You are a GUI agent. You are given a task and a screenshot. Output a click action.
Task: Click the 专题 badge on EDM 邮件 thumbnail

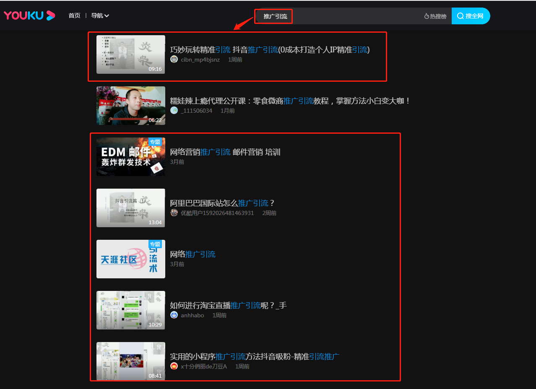pyautogui.click(x=155, y=142)
